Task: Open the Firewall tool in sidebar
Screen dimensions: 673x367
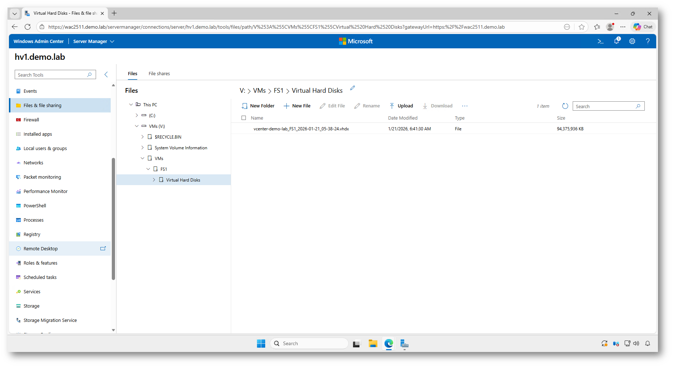Action: pyautogui.click(x=31, y=120)
